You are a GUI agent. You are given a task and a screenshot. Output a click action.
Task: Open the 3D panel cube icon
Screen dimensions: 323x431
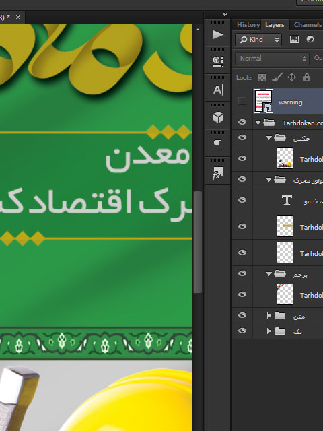[x=218, y=117]
